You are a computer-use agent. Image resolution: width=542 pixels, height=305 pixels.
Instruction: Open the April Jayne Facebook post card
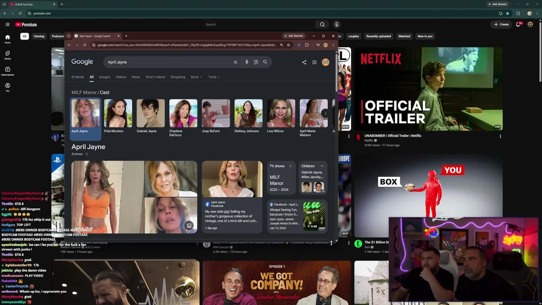click(x=232, y=197)
